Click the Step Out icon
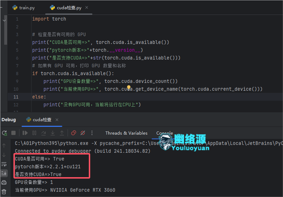The image size is (283, 197). [x=62, y=133]
